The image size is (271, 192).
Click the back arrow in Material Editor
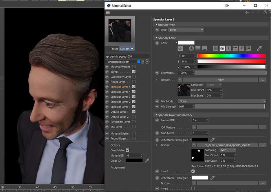click(247, 12)
